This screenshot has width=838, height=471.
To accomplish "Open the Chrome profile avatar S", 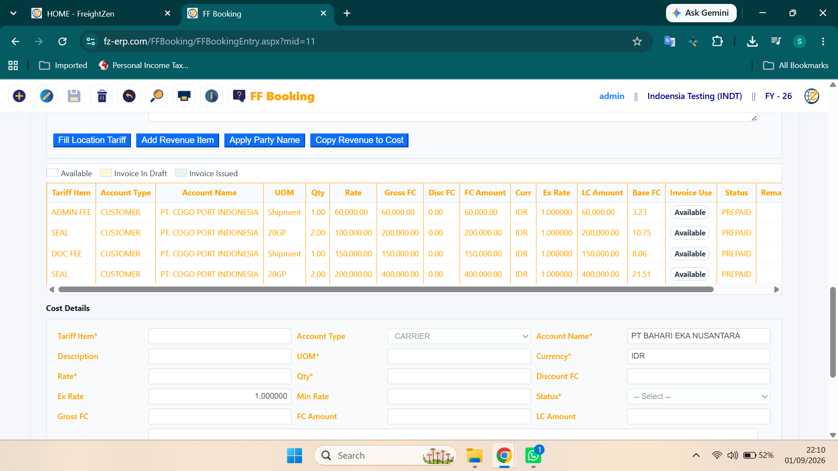I will pos(800,41).
